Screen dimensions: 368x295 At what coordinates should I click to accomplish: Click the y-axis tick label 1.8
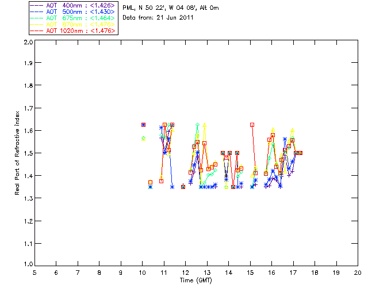coord(28,85)
